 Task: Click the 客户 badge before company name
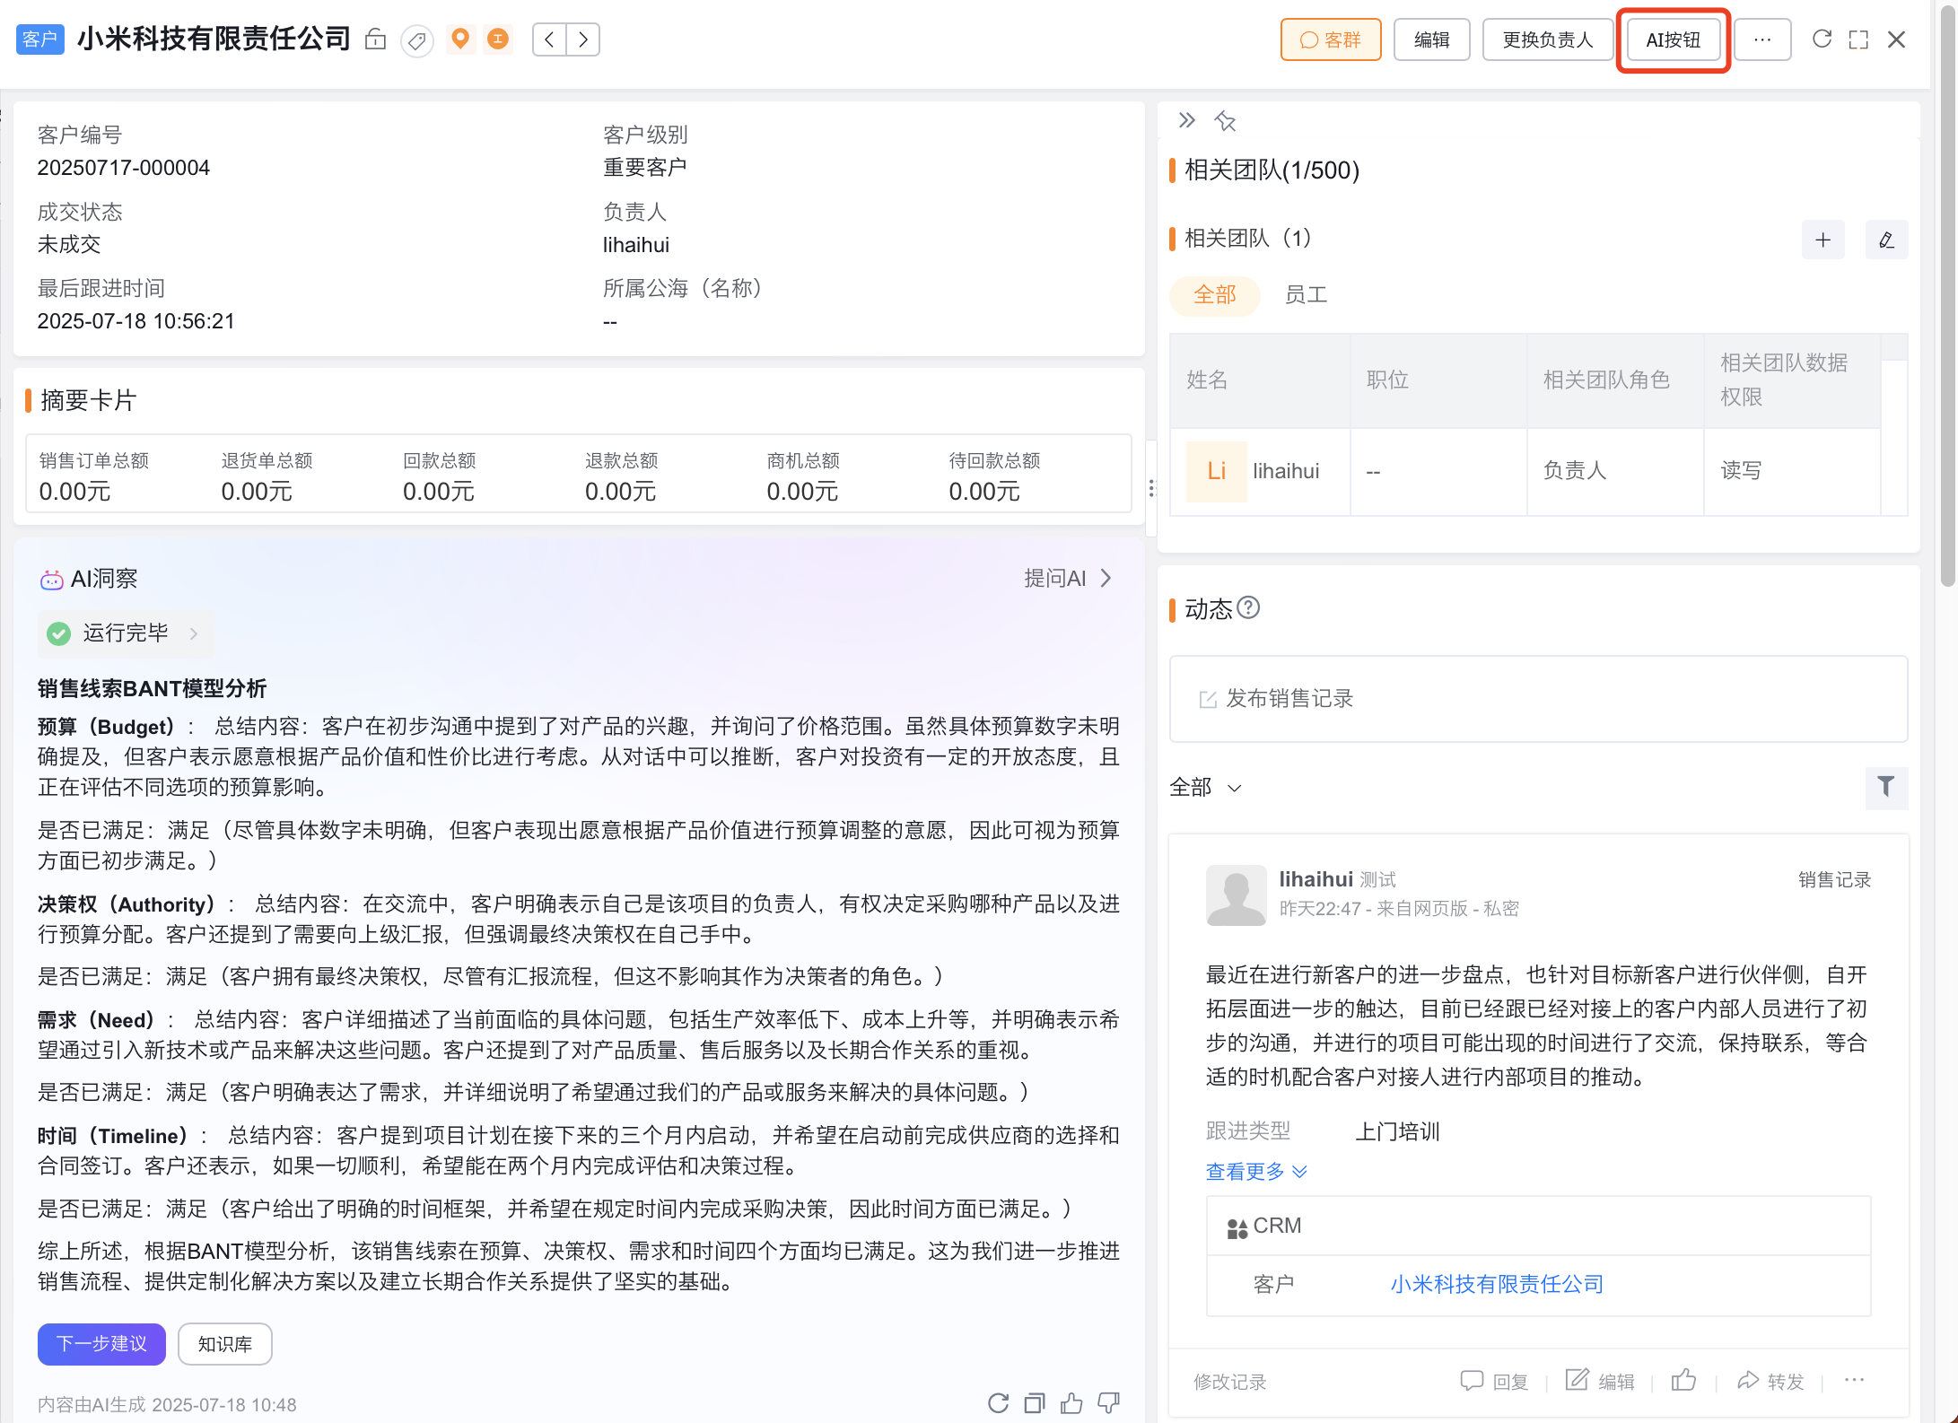[x=40, y=39]
